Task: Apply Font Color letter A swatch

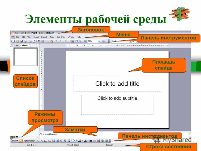Action: (85, 141)
